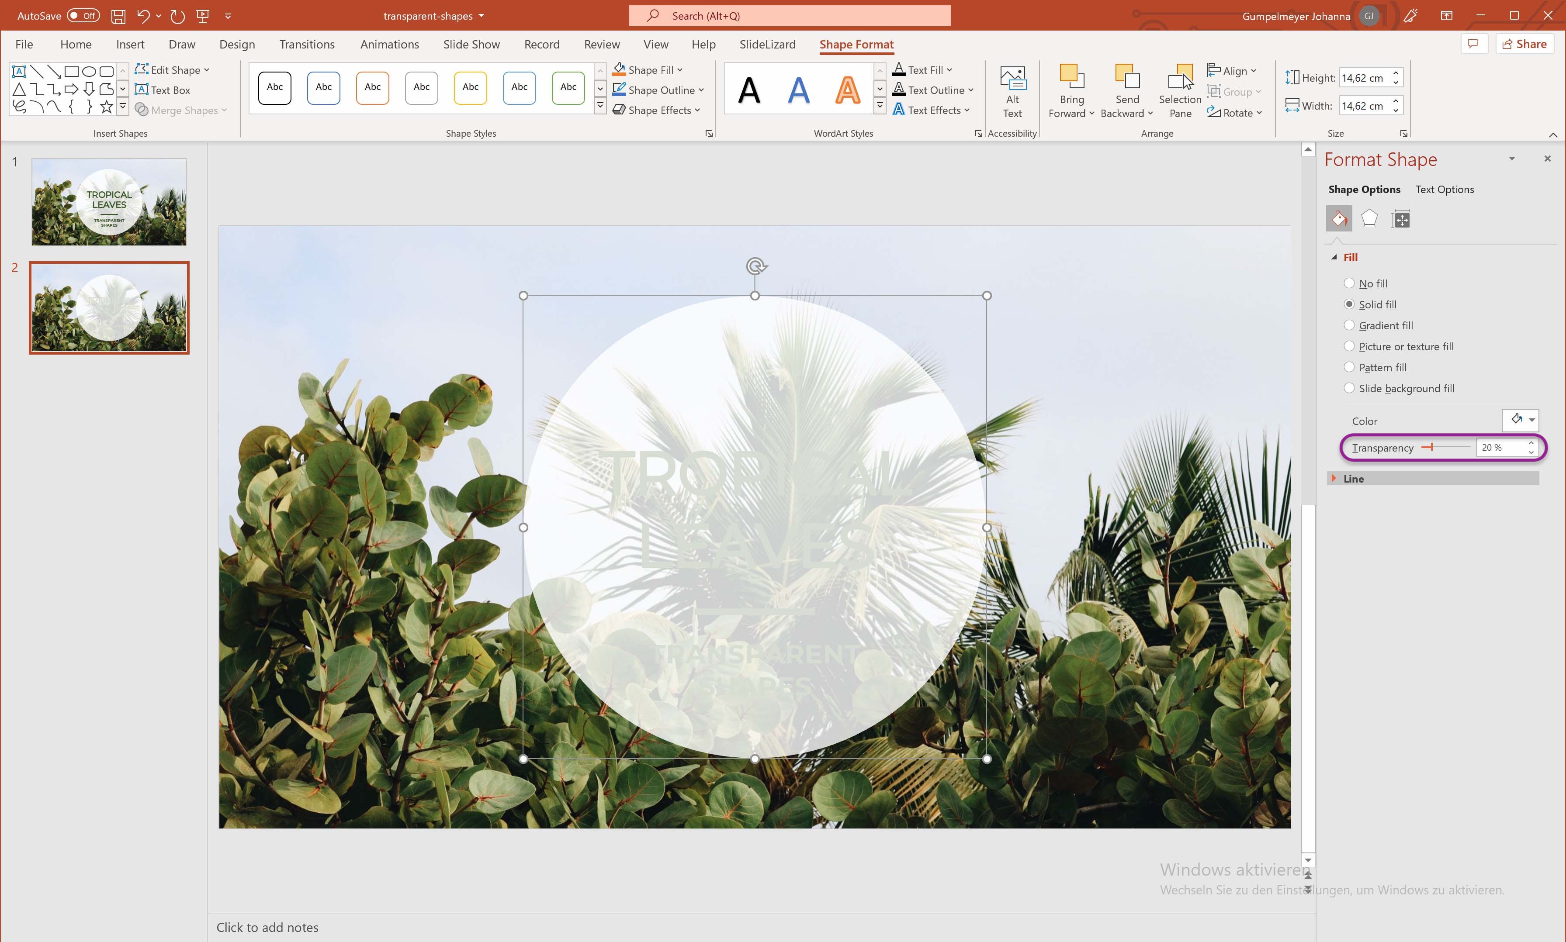Click the Edit Shape button
1566x942 pixels.
click(173, 70)
